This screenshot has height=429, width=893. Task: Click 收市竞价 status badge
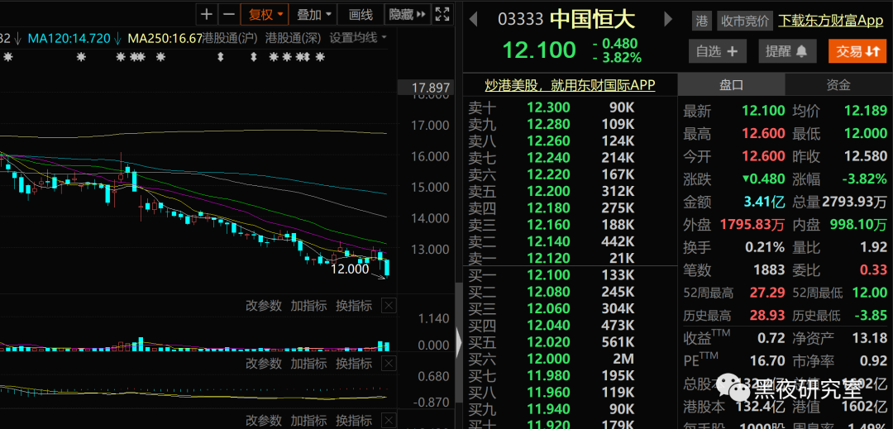(x=744, y=21)
